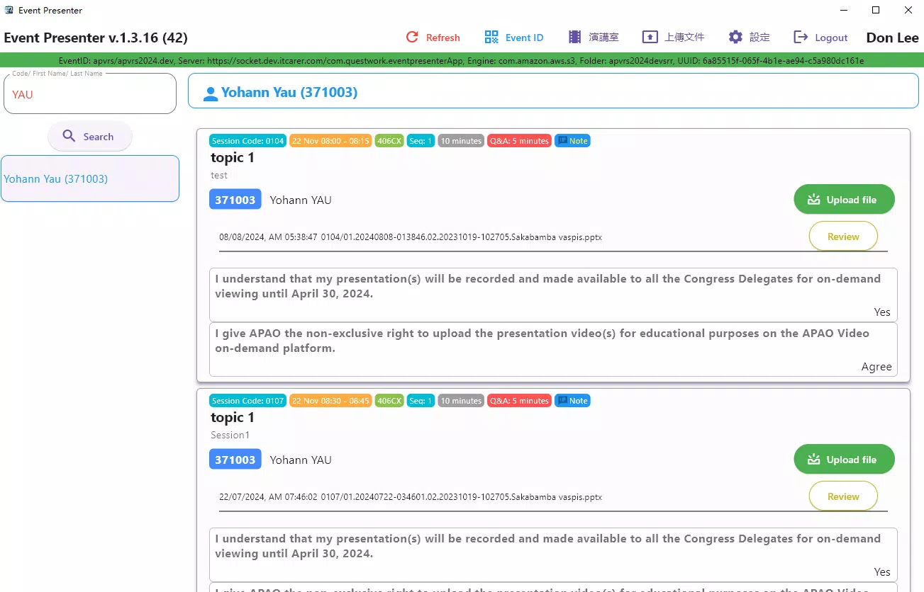The image size is (924, 592).
Task: Click the 371003 badge in session 0107
Action: point(235,460)
